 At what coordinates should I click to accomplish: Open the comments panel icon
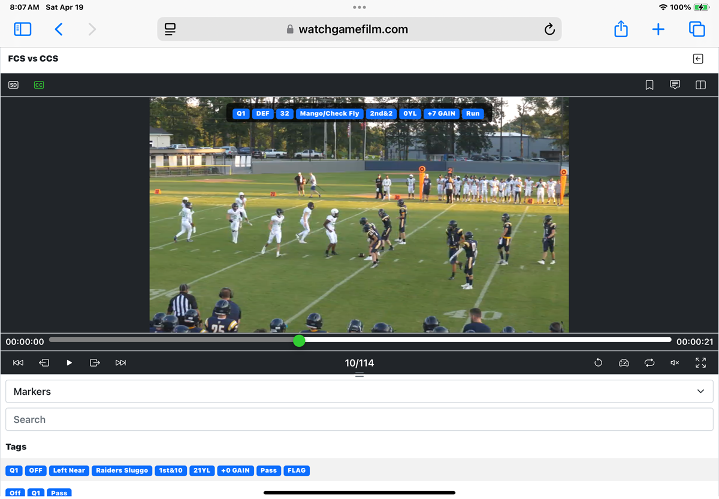click(x=675, y=85)
